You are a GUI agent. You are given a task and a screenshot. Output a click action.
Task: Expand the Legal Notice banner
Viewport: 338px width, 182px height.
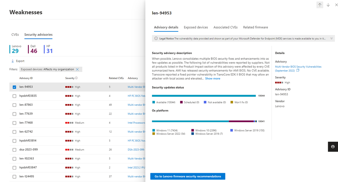click(332, 38)
